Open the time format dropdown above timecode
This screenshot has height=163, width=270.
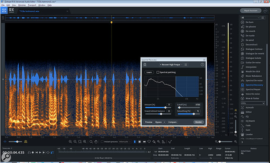click(x=7, y=148)
